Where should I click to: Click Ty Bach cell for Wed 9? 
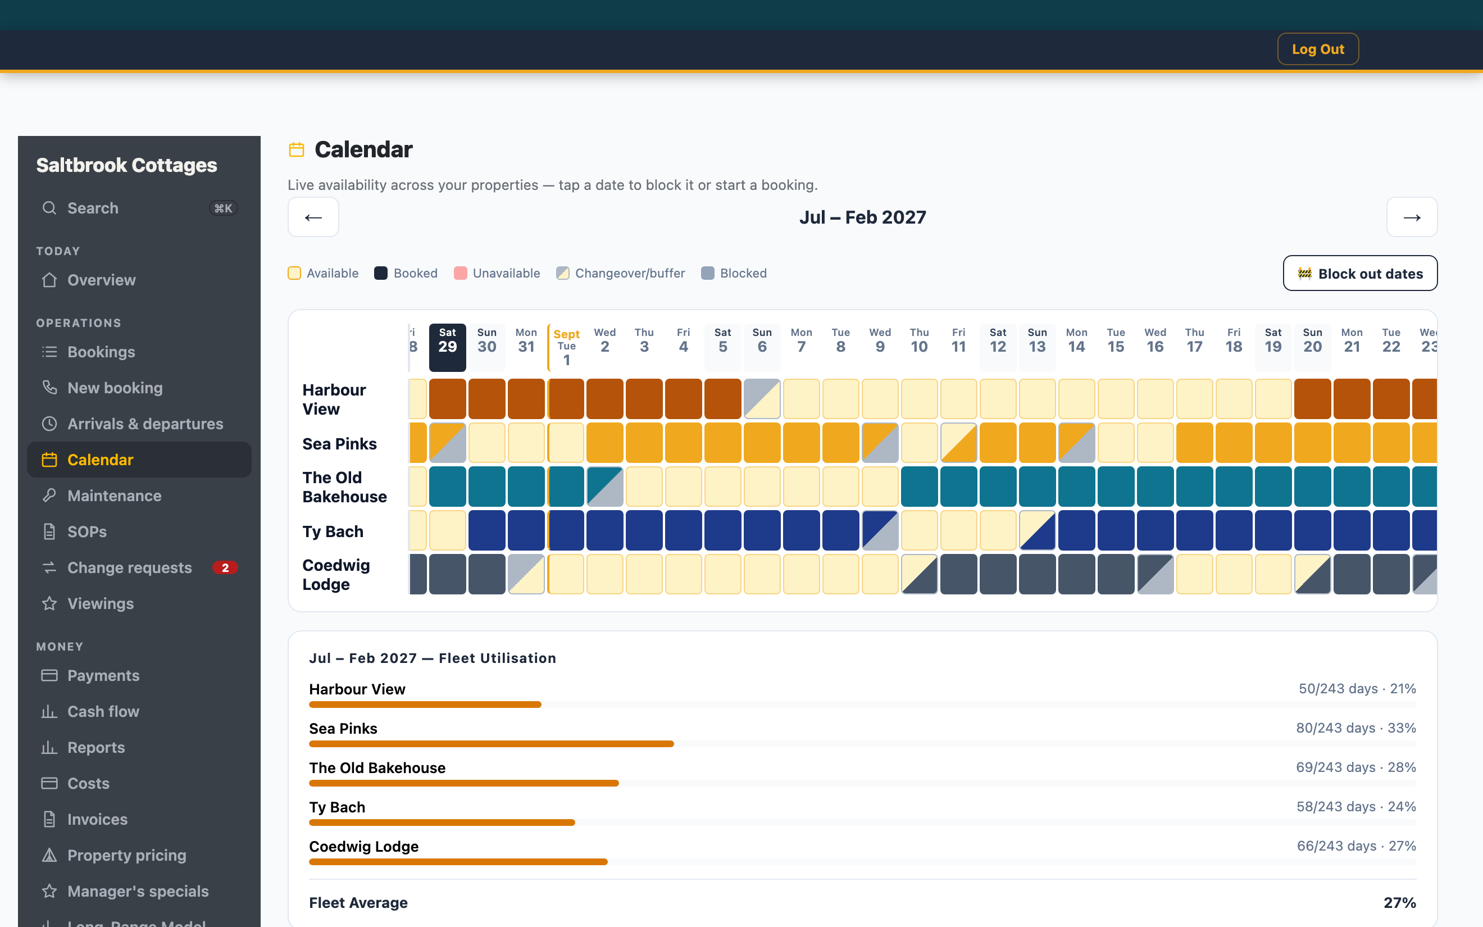880,530
